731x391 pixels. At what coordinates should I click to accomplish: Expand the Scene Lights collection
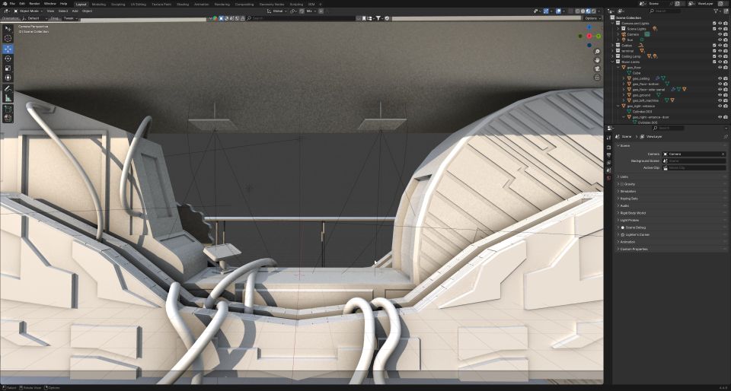[618, 29]
